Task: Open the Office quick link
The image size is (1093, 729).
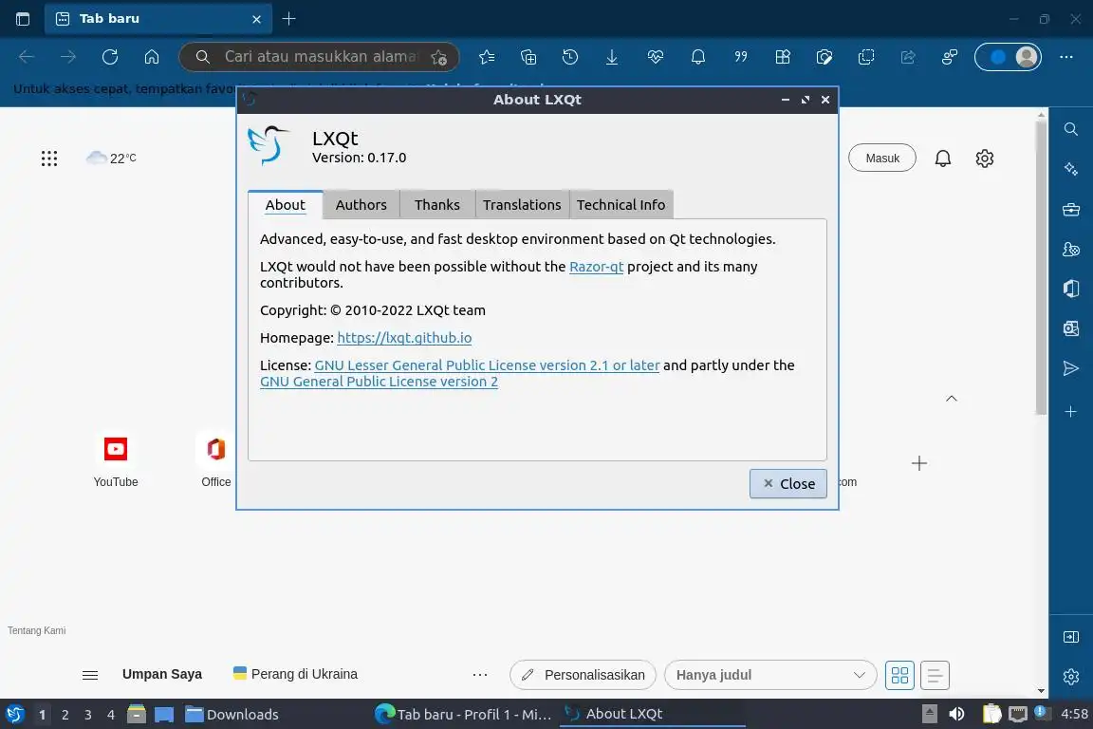Action: [x=216, y=460]
